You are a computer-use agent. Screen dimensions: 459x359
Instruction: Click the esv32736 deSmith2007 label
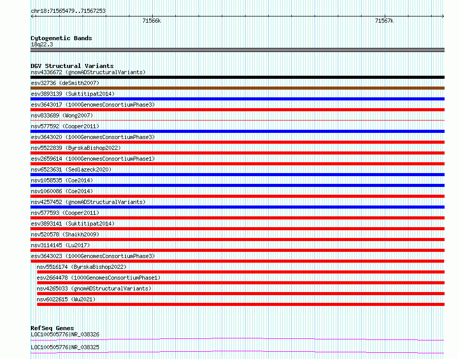[65, 83]
